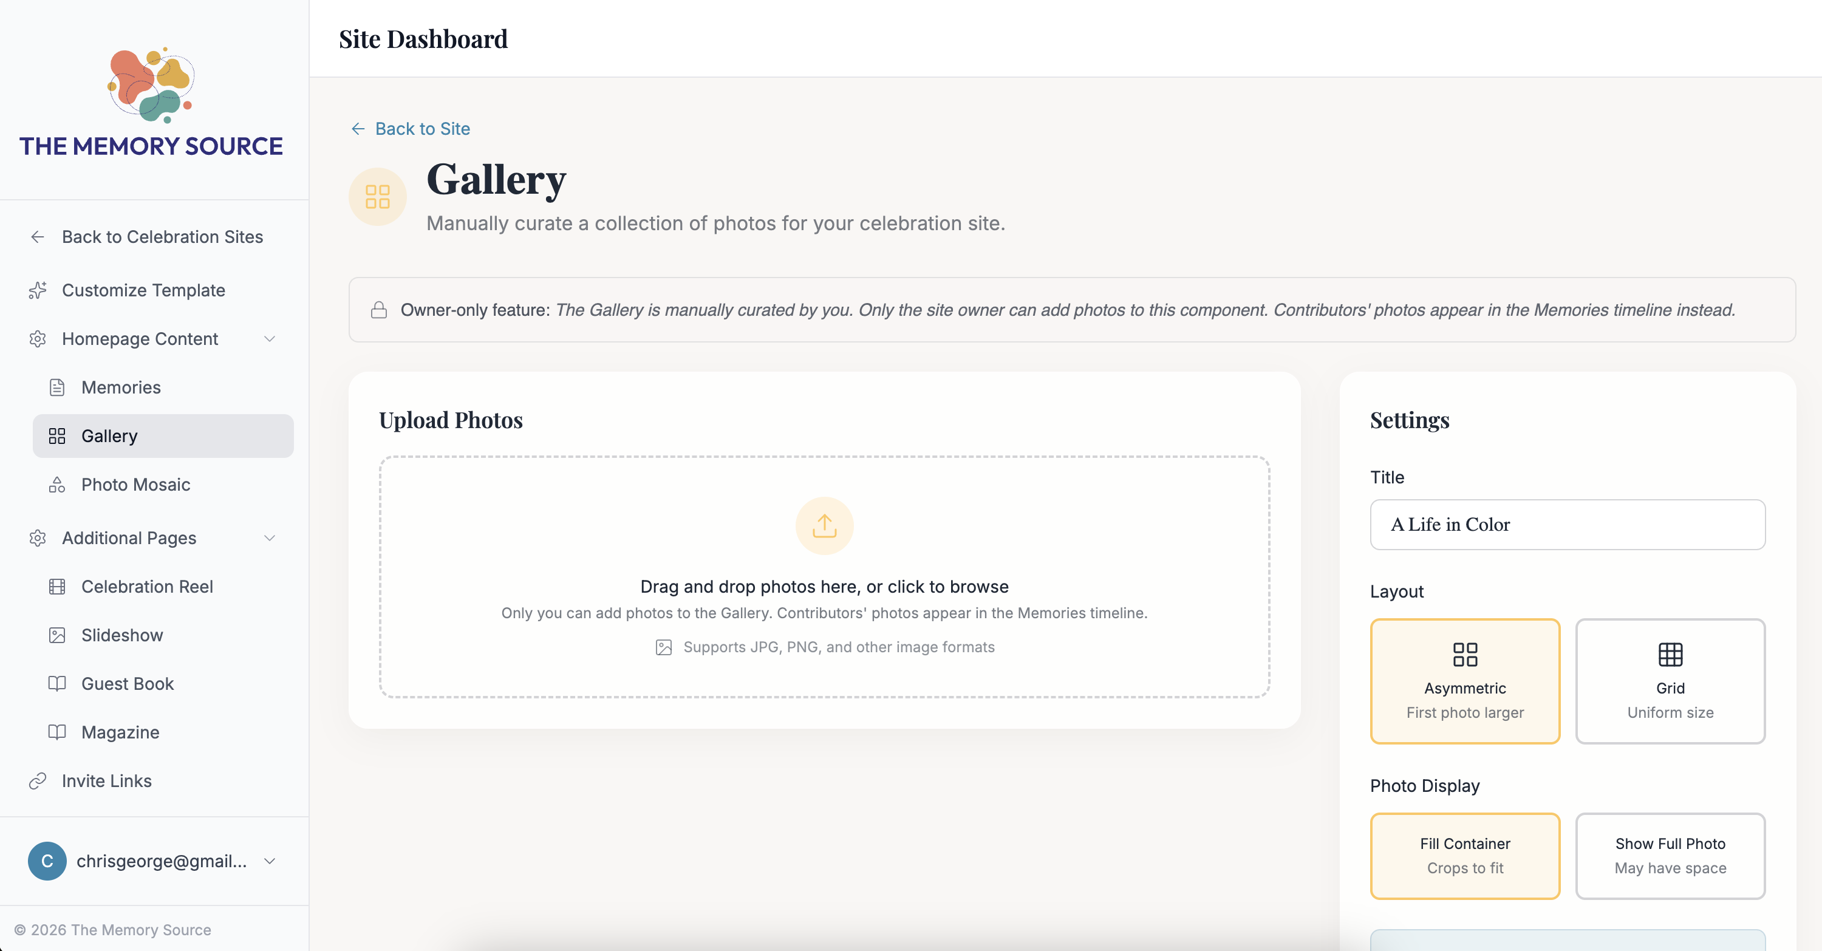Image resolution: width=1822 pixels, height=951 pixels.
Task: Edit the Title field showing A Life in Color
Action: 1567,525
